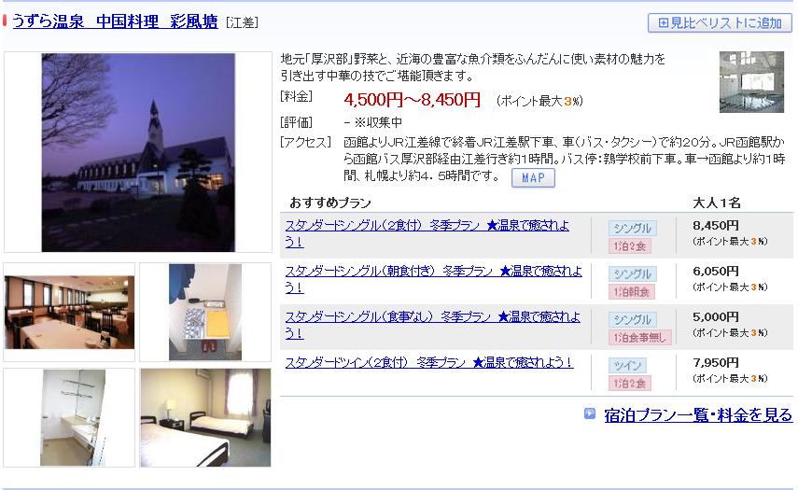
Task: Click the ツイン room type tag
Action: pyautogui.click(x=628, y=365)
